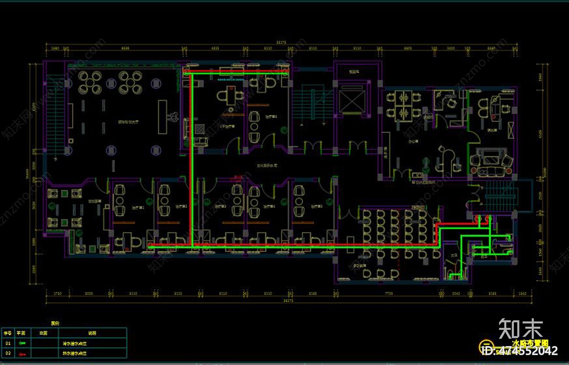Viewport: 569px width, 365px height.
Task: Select the sofa set in the manager's room
Action: [492, 162]
